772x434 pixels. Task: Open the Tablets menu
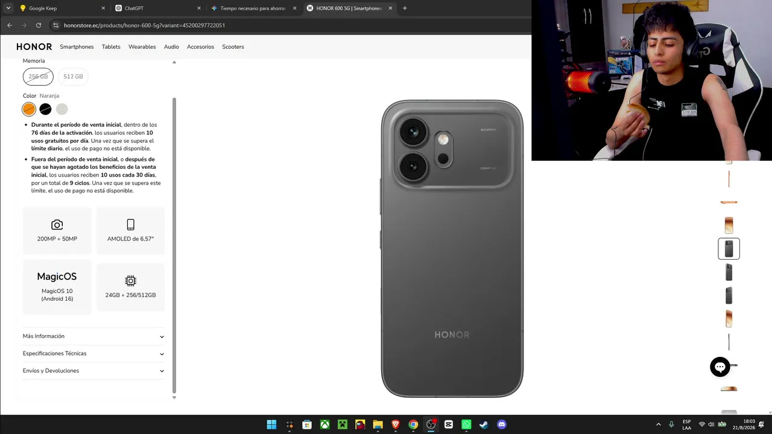tap(111, 47)
